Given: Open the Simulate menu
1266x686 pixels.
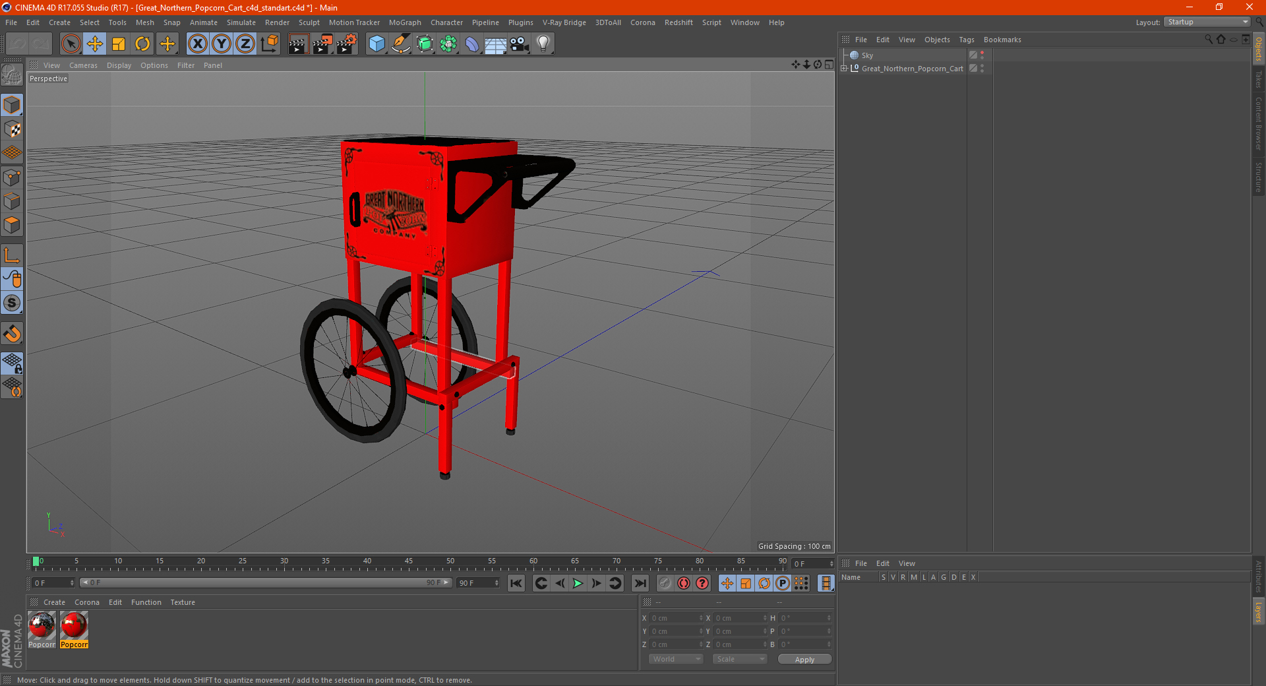Looking at the screenshot, I should pos(241,22).
